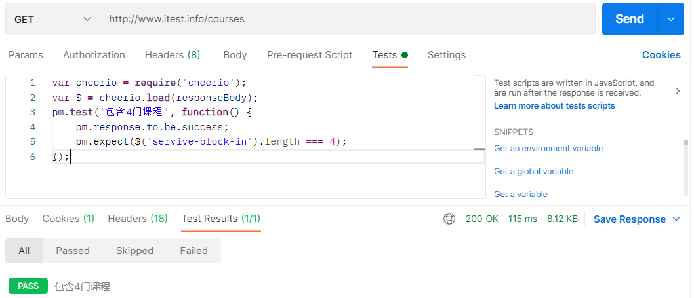Open the Pre-request Script tab
This screenshot has width=694, height=298.
[310, 55]
